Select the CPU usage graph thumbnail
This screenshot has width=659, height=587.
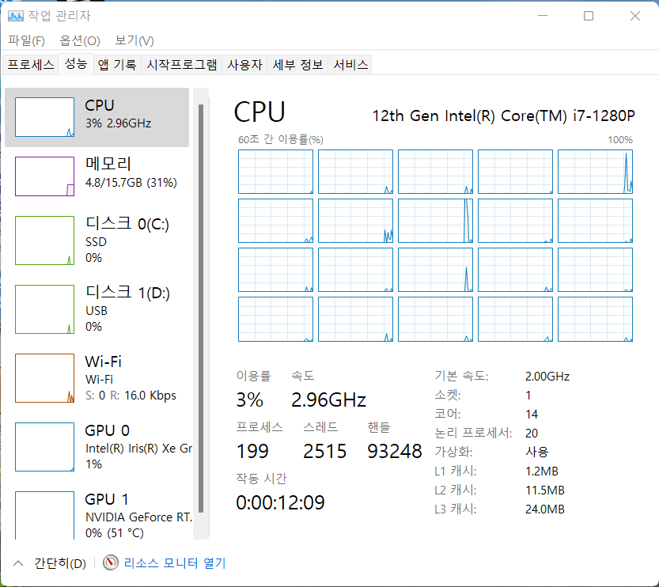[x=45, y=118]
